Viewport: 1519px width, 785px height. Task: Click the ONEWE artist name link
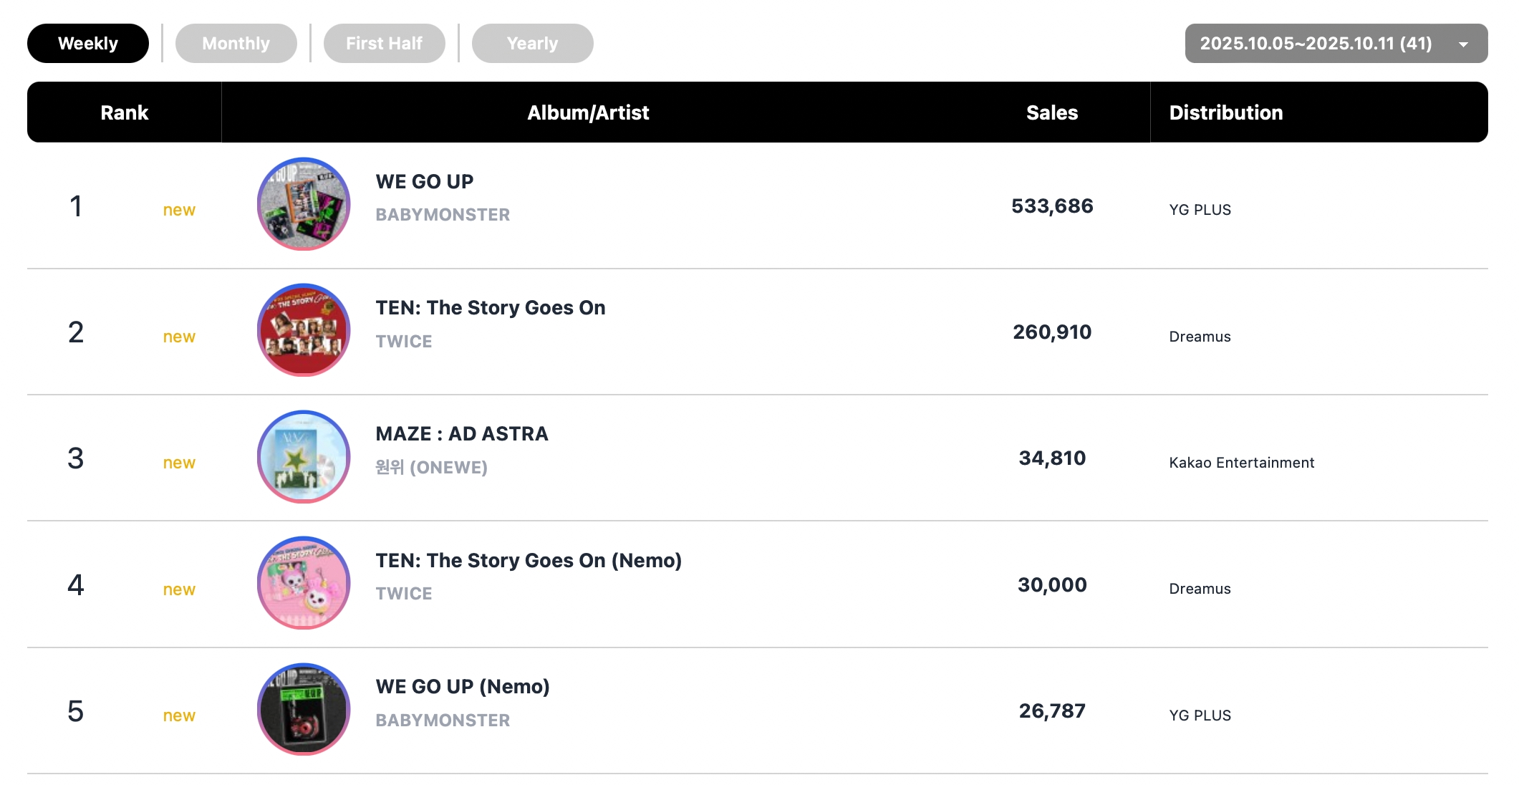(431, 468)
